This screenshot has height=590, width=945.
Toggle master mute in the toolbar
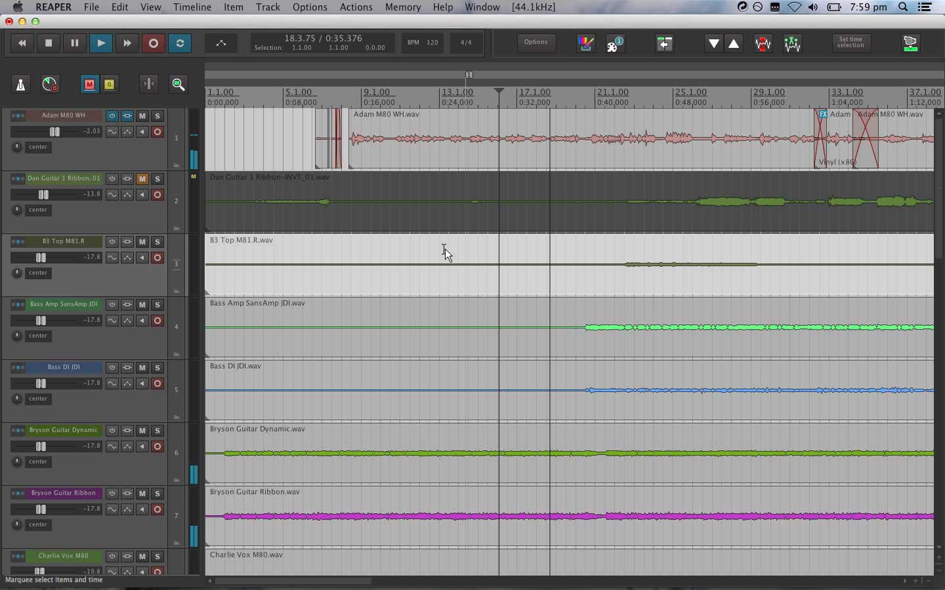pos(89,85)
